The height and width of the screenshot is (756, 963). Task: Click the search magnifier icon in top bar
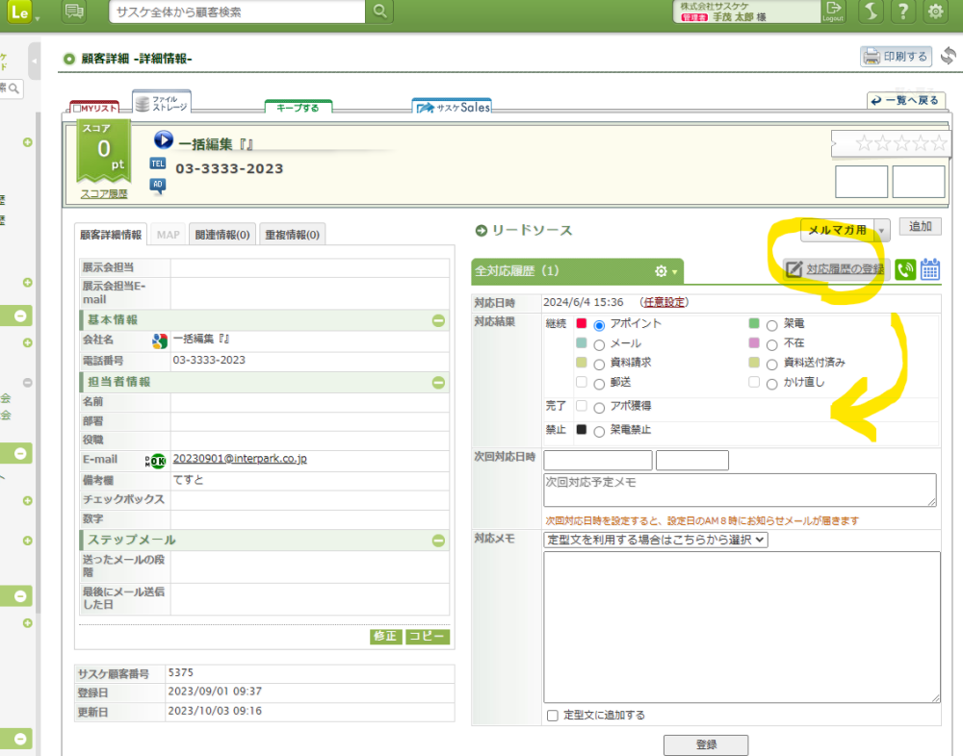coord(381,12)
